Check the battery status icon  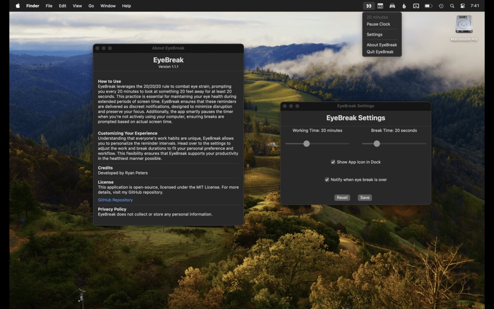tap(428, 6)
